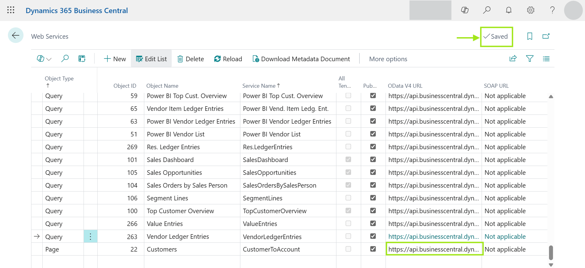Toggle All Tenants checkbox for Value Entries
The width and height of the screenshot is (585, 268).
pyautogui.click(x=348, y=223)
